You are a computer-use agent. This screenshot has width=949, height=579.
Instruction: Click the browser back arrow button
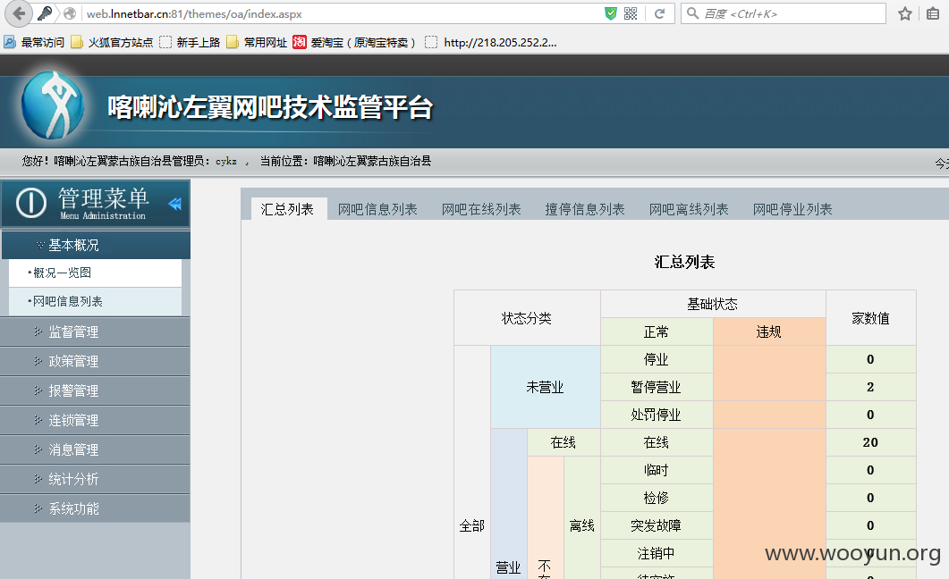20,13
